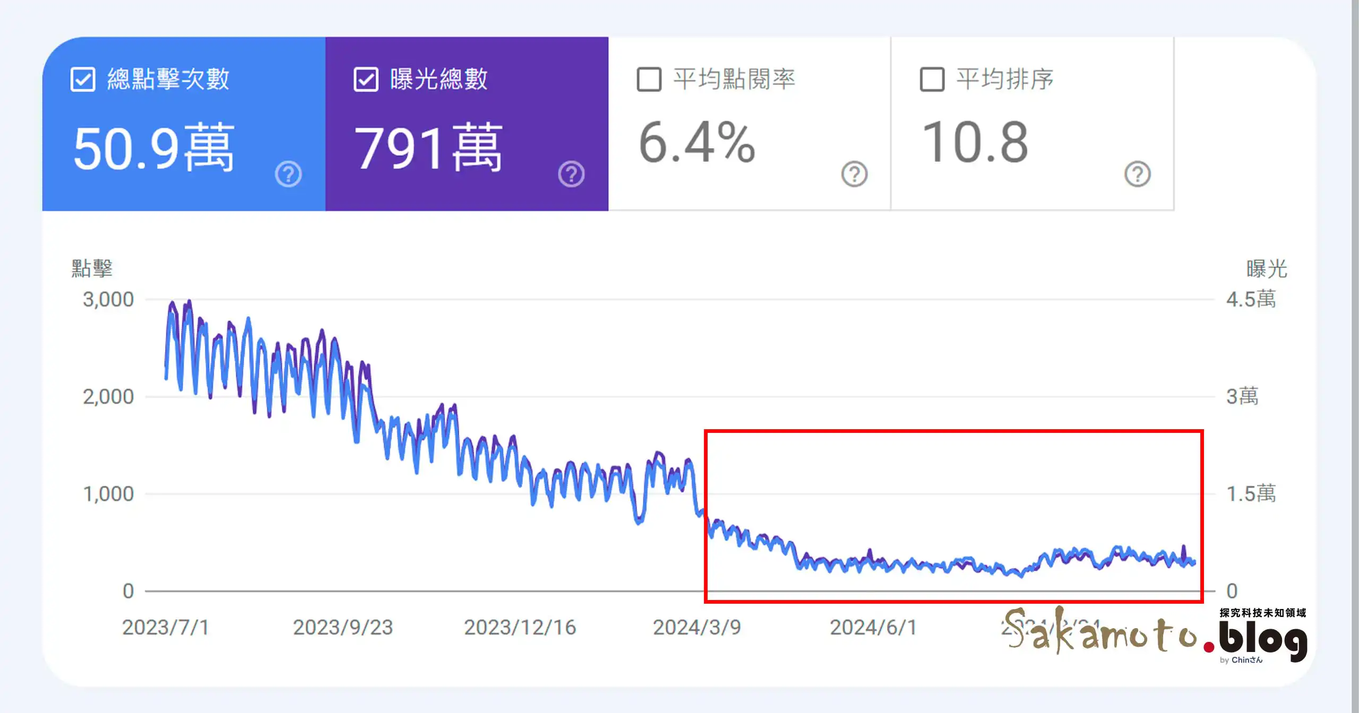
Task: Click the 曝光 right axis title
Action: pos(1267,268)
